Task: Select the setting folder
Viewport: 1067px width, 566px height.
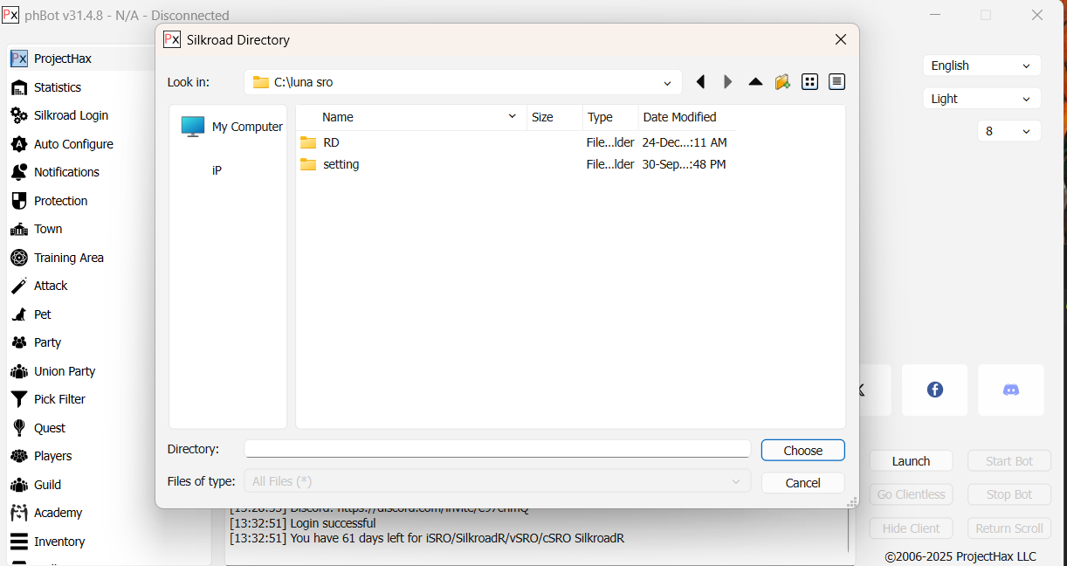Action: pyautogui.click(x=340, y=164)
